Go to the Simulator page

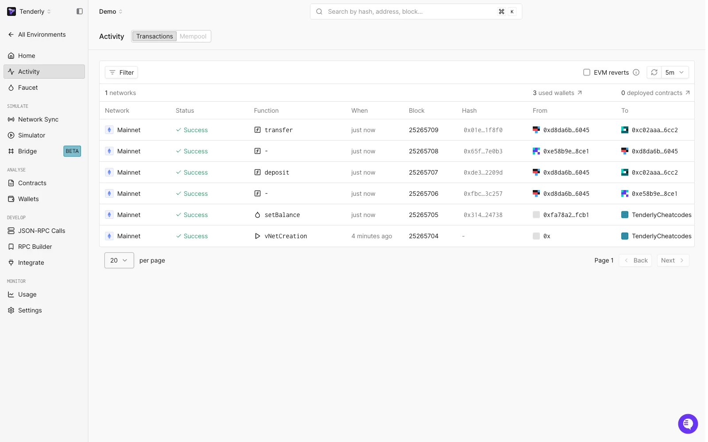[x=44, y=135]
